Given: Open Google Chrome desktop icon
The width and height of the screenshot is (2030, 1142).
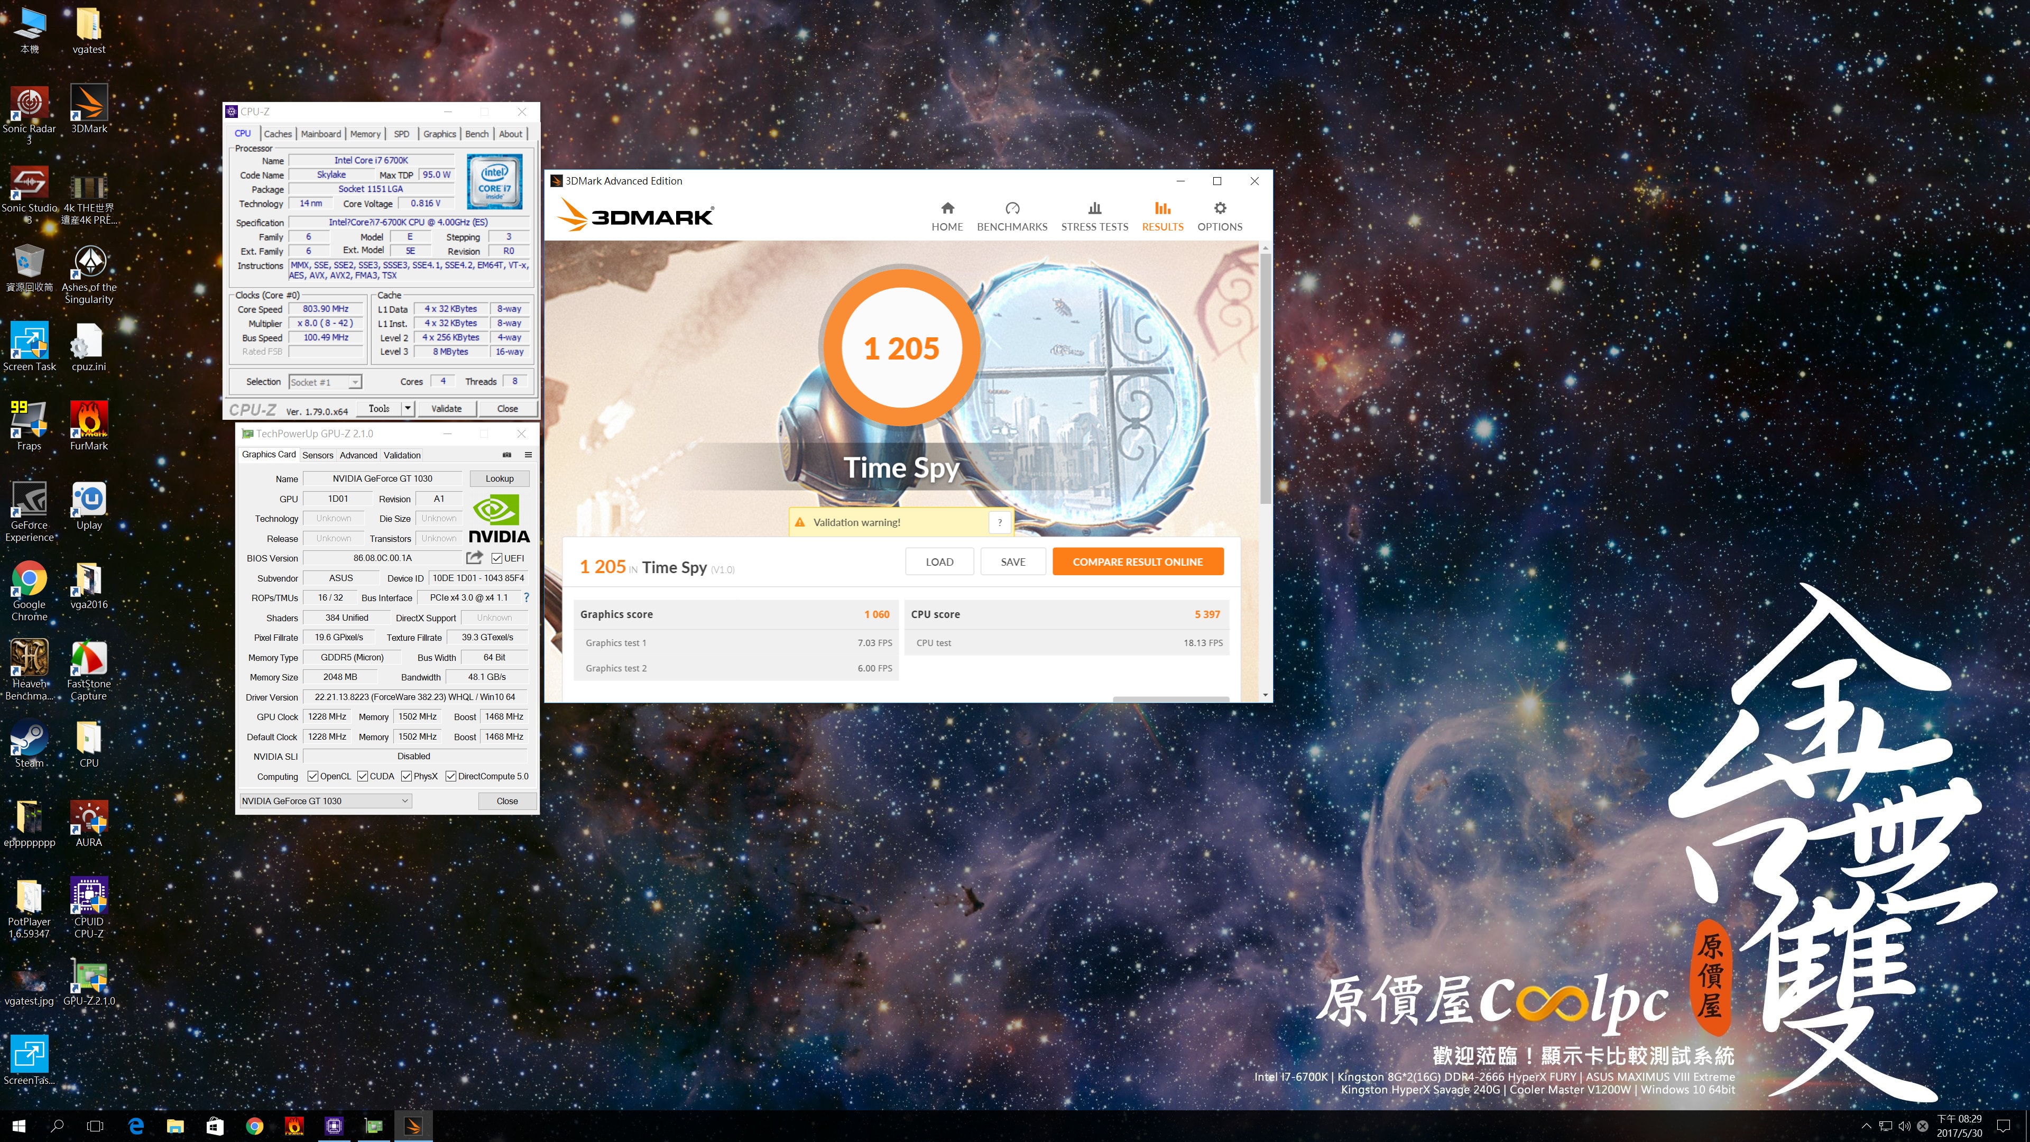Looking at the screenshot, I should pos(29,591).
